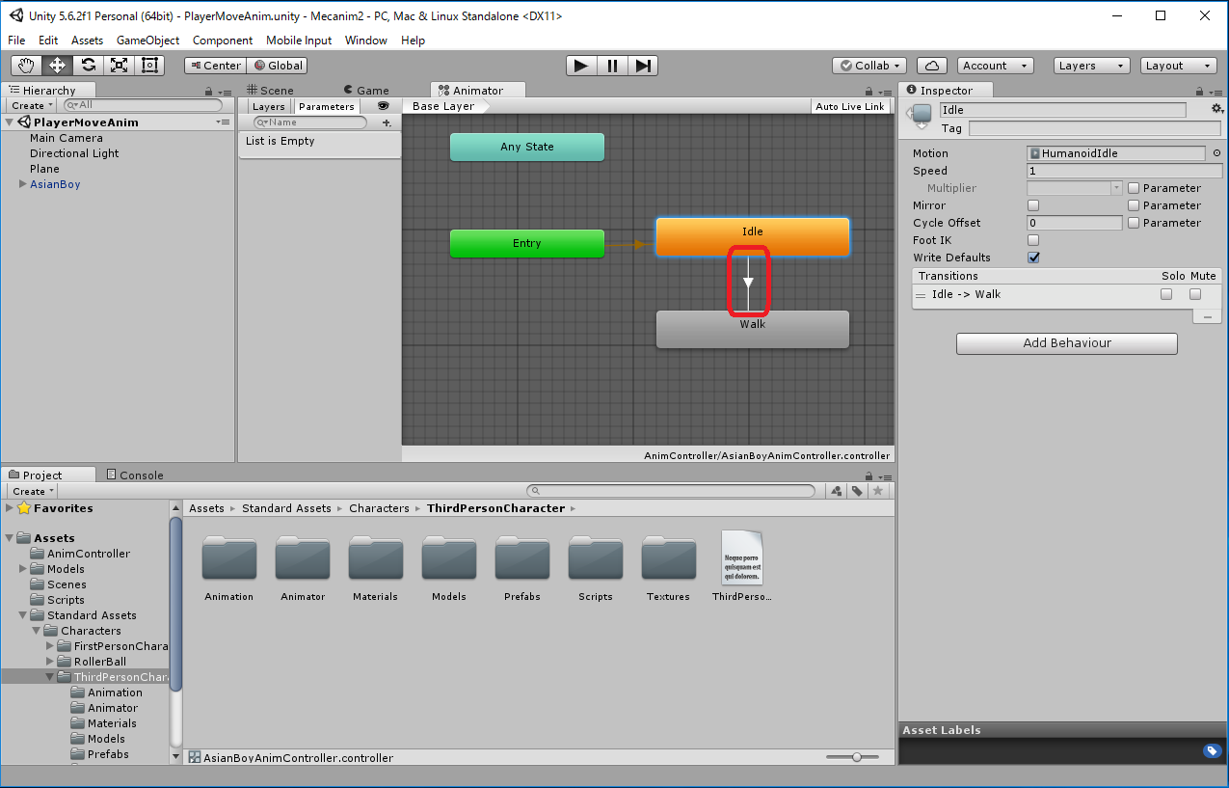Check Solo for Idle -> Walk transition

coord(1166,294)
